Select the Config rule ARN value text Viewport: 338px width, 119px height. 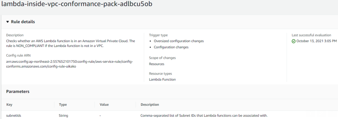70,64
